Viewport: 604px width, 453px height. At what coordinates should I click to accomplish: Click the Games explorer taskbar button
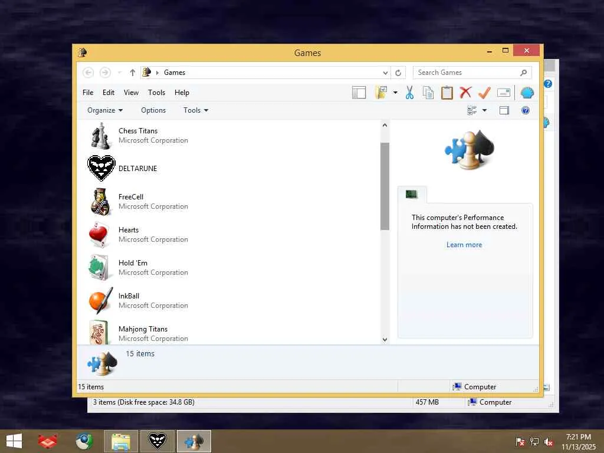[x=194, y=441]
